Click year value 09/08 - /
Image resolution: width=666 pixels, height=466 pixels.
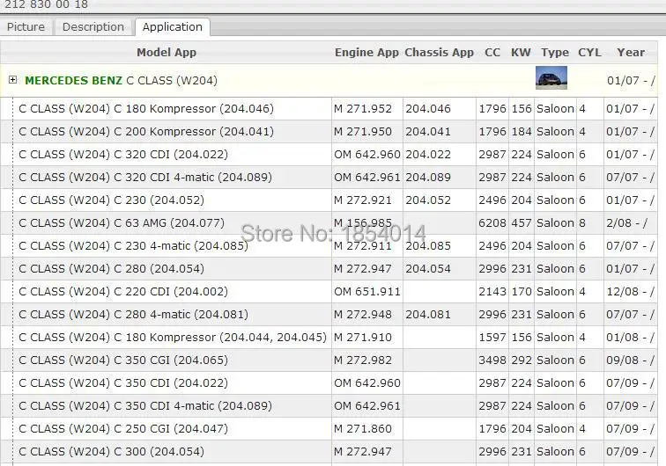click(631, 360)
